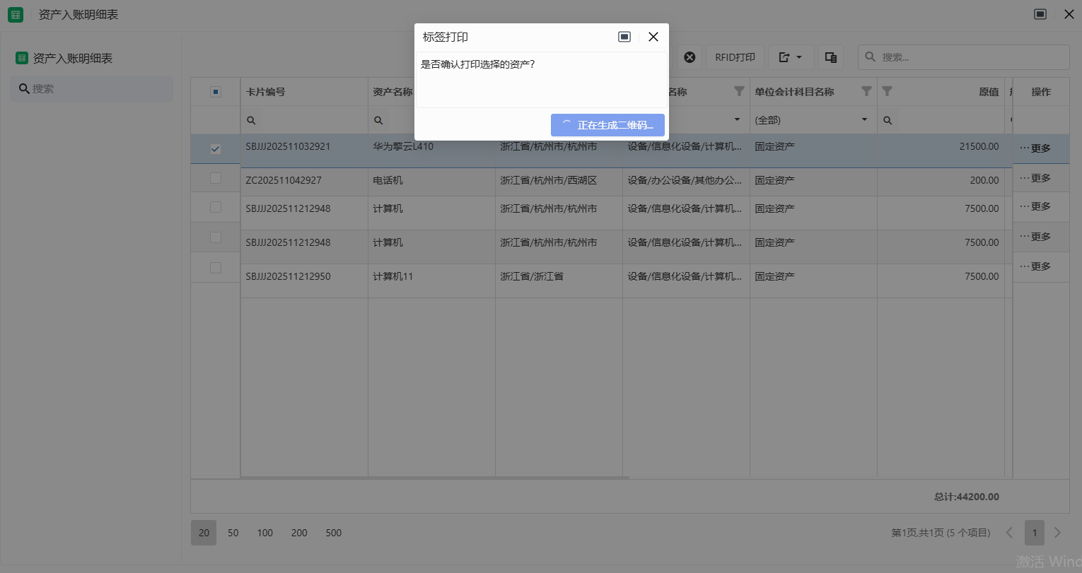Screen dimensions: 1082x573
Task: Click search icon under 卡片编号 column
Action: [x=251, y=120]
